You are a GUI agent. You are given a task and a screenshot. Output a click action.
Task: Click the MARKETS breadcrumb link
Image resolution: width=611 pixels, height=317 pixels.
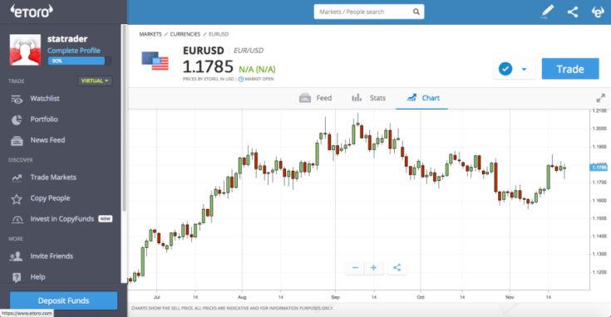click(150, 34)
